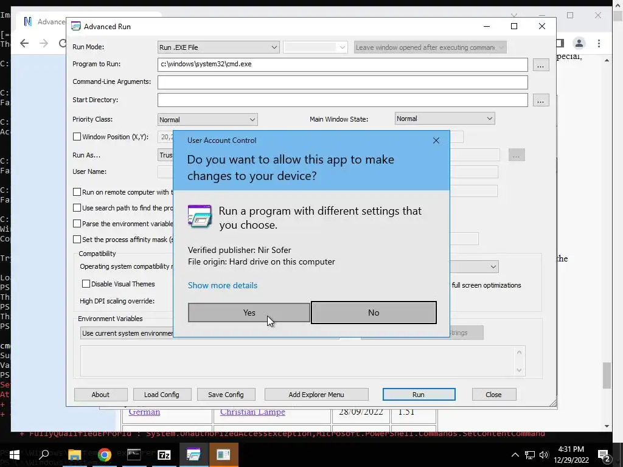This screenshot has height=467, width=623.
Task: Click the Advanced Run title bar icon
Action: click(x=76, y=27)
